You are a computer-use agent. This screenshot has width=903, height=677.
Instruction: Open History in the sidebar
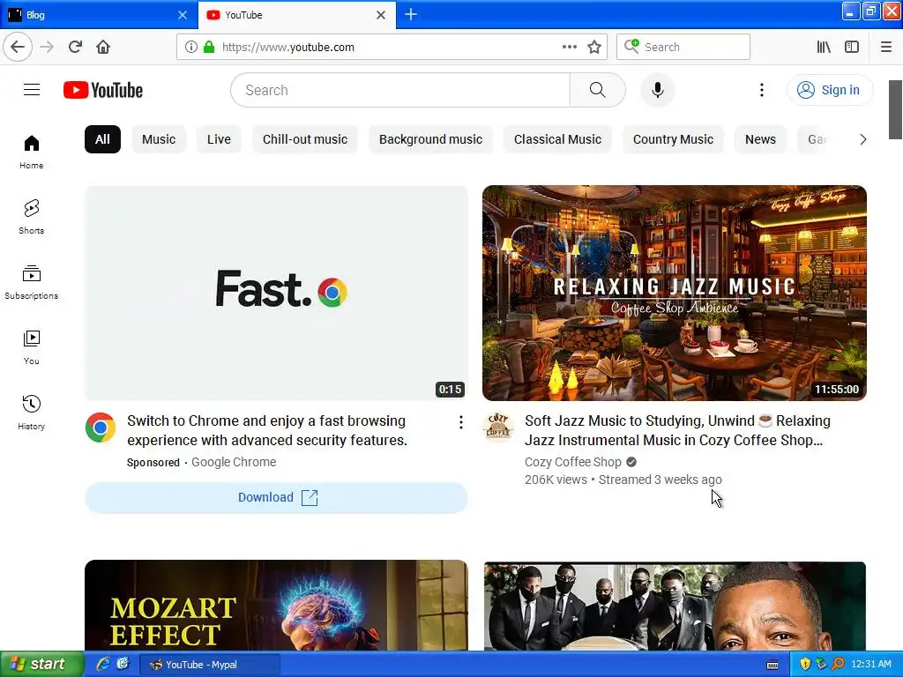pyautogui.click(x=32, y=413)
